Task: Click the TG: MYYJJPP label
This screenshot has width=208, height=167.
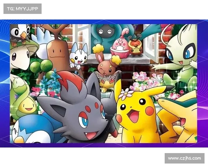Action: (22, 8)
